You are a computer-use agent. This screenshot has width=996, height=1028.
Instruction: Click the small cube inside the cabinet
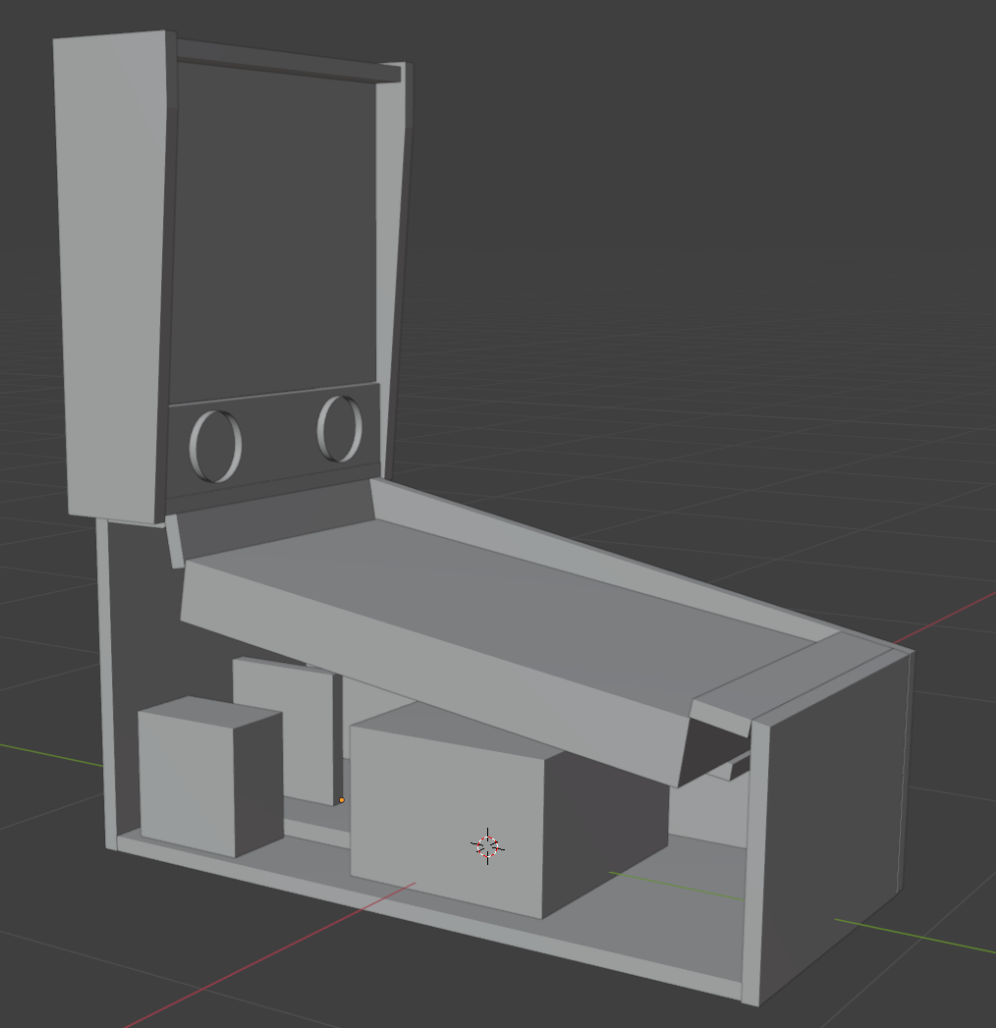point(189,781)
